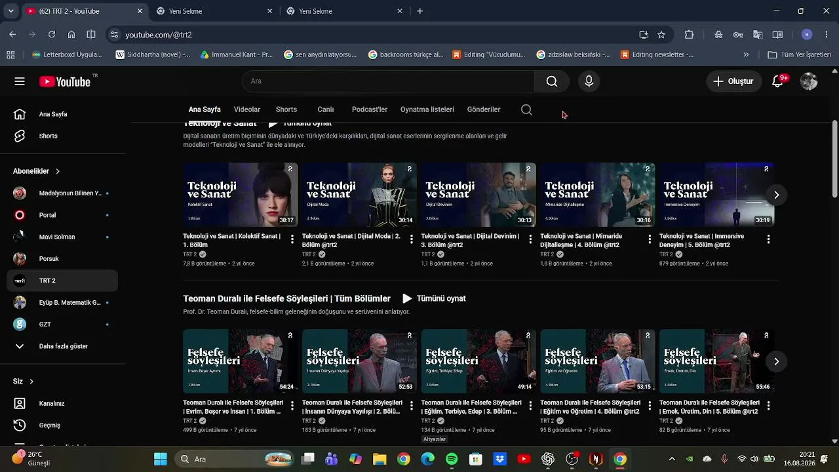Open options for Evrim, Beşer ve İnsan video

tap(292, 406)
